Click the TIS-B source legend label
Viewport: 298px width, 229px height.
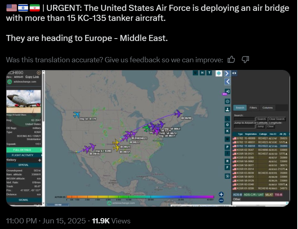278,194
